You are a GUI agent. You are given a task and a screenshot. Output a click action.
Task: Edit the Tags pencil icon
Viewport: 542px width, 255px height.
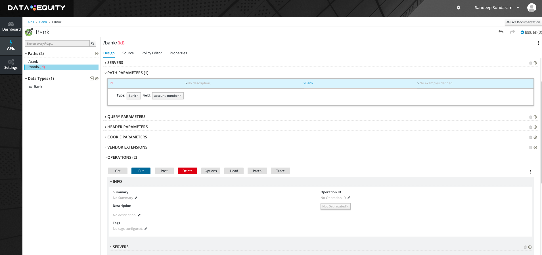pos(146,229)
